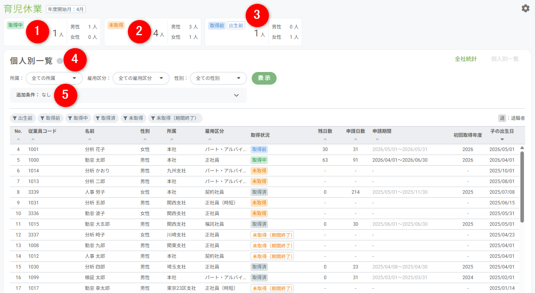
Task: Click the remaining days value 63
Action: click(x=325, y=160)
